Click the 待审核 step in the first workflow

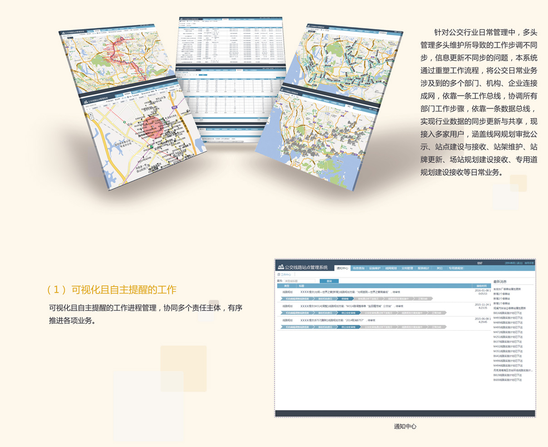point(345,299)
